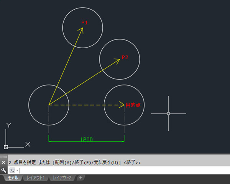This screenshot has width=230, height=184.
Task: Select the 目的点 text label
Action: (x=133, y=105)
